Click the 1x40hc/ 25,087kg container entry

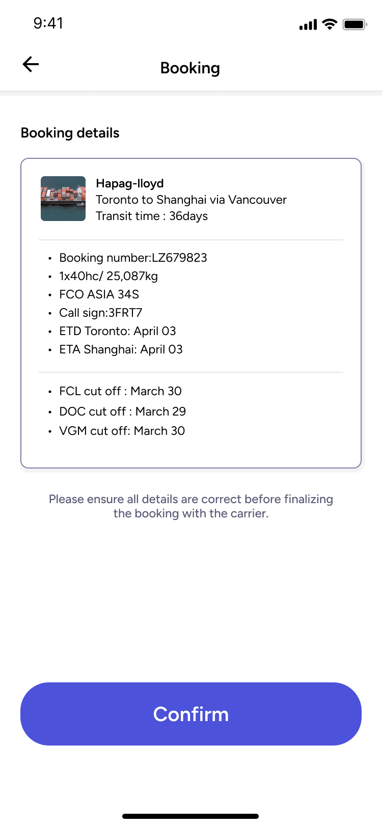tap(108, 276)
